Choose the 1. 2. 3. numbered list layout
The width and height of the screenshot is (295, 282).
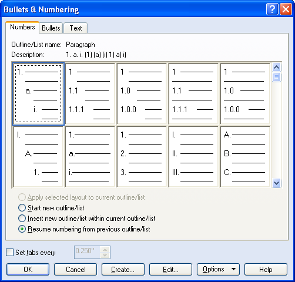tap(142, 157)
